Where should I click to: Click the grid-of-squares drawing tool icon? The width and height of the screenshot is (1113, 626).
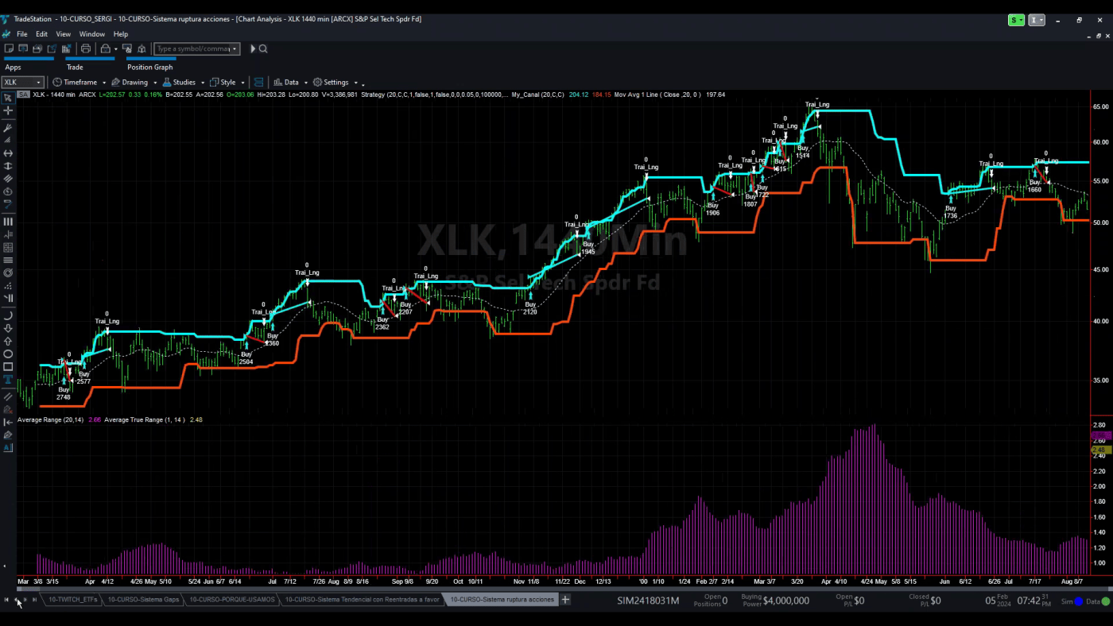[x=8, y=247]
